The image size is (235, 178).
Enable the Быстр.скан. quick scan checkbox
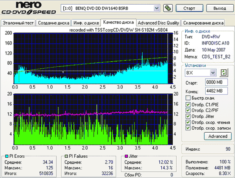pyautogui.click(x=188, y=98)
